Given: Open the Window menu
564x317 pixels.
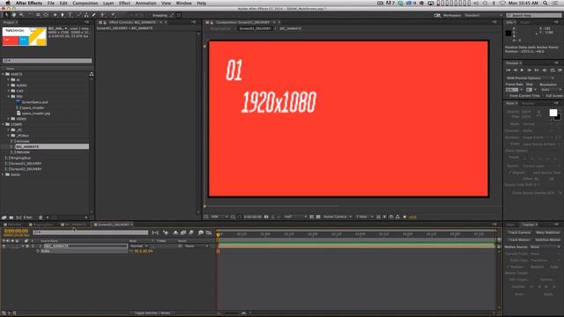Looking at the screenshot, I should pyautogui.click(x=183, y=3).
